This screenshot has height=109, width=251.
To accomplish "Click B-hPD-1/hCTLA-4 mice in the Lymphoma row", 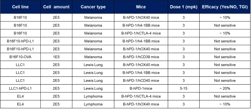I will [141, 97].
